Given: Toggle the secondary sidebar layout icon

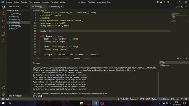Looking at the screenshot, I should click(x=164, y=2).
